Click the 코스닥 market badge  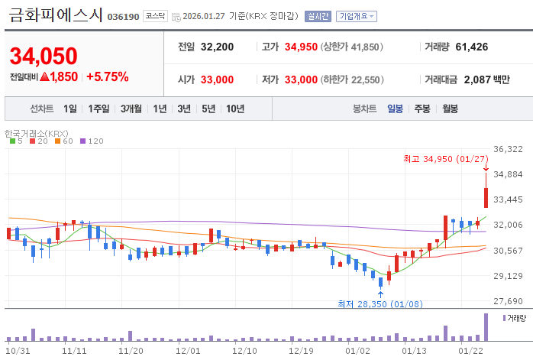tap(155, 16)
